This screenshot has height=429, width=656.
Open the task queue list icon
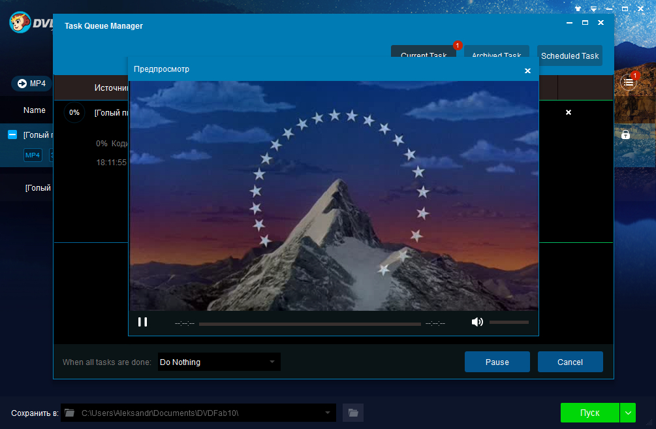(628, 82)
